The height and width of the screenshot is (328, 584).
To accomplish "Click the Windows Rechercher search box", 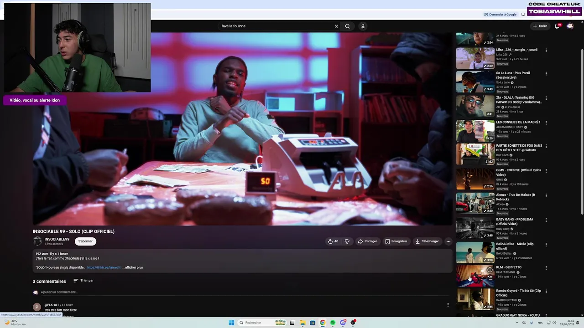I will pyautogui.click(x=262, y=323).
